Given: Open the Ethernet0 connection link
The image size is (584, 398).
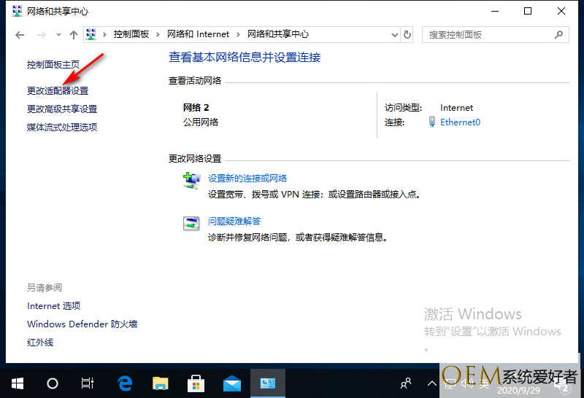Looking at the screenshot, I should 460,122.
